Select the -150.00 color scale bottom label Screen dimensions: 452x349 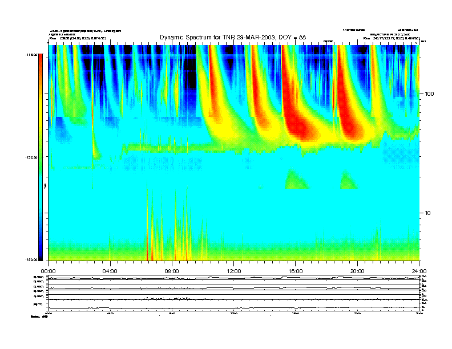[31, 259]
